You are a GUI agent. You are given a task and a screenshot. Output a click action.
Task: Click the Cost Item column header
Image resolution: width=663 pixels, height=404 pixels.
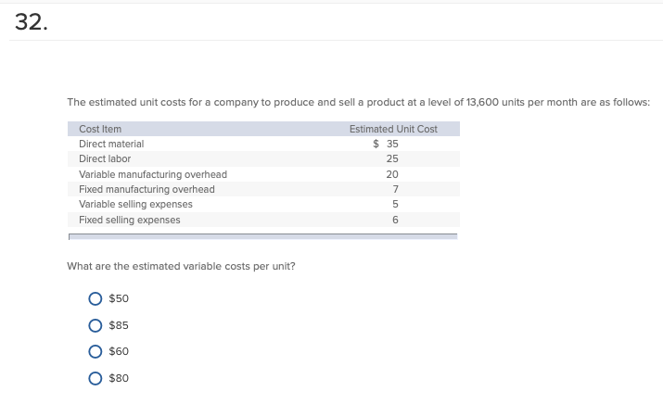coord(100,129)
